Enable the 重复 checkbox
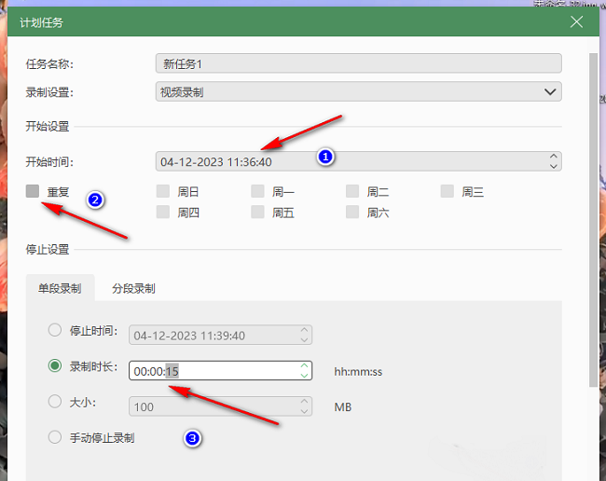Viewport: 606px width, 481px height. pyautogui.click(x=33, y=191)
